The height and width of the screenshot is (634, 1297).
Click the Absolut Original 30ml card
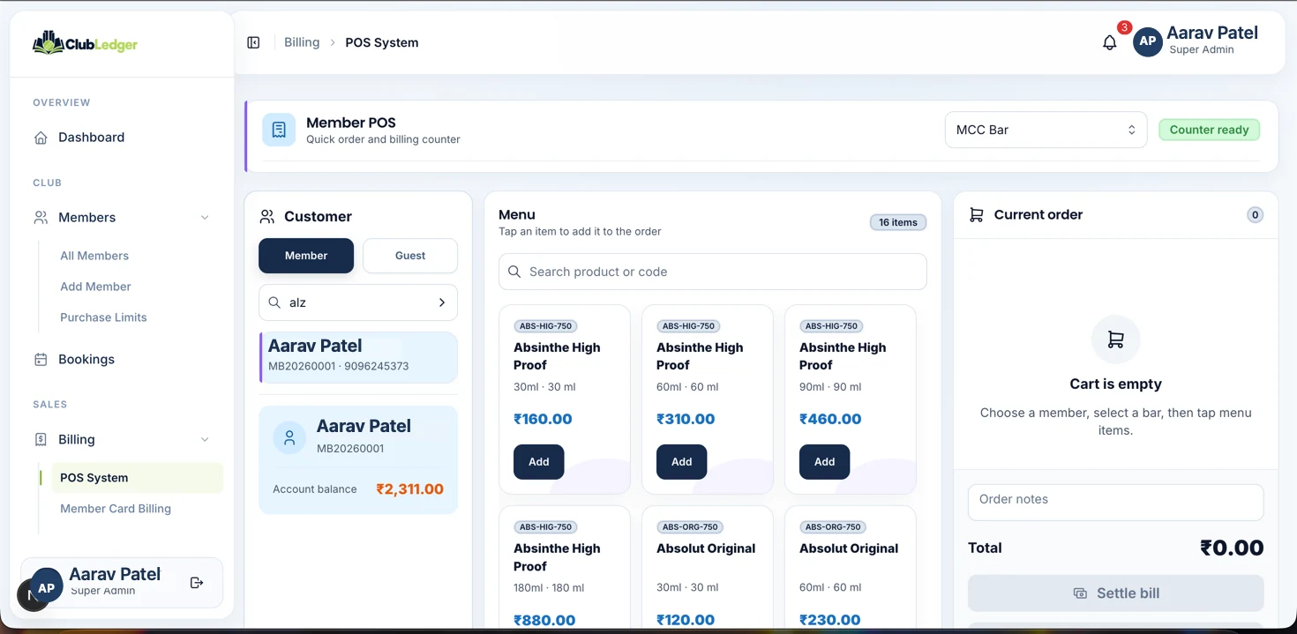708,567
